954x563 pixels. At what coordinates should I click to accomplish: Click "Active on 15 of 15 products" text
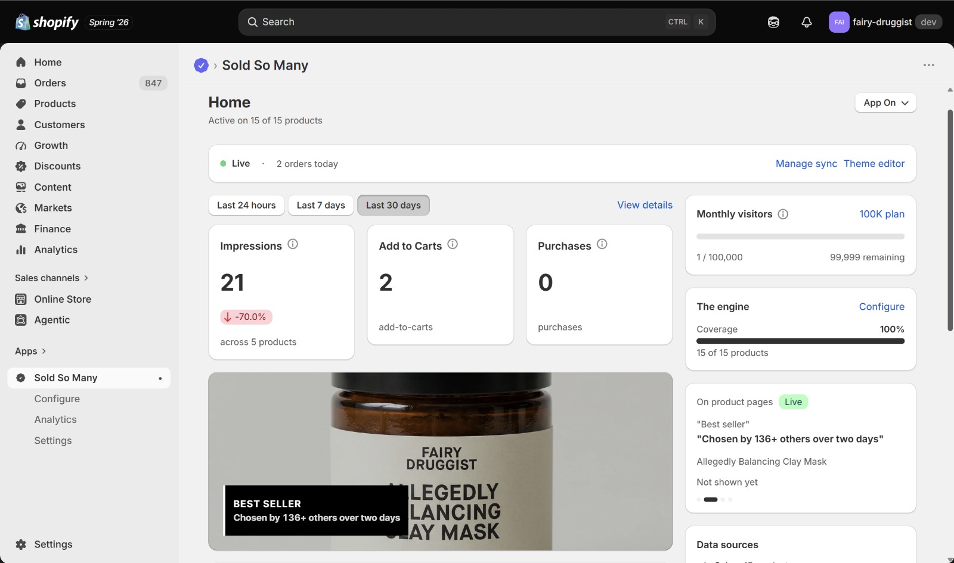point(265,120)
